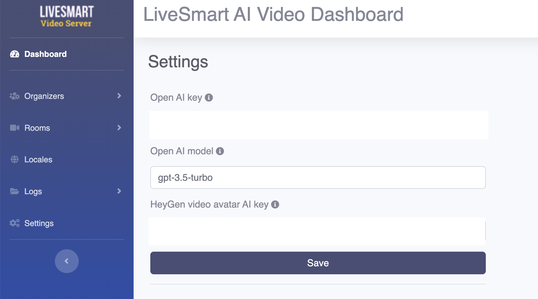
Task: Focus the HeyGen video avatar key field
Action: click(317, 231)
